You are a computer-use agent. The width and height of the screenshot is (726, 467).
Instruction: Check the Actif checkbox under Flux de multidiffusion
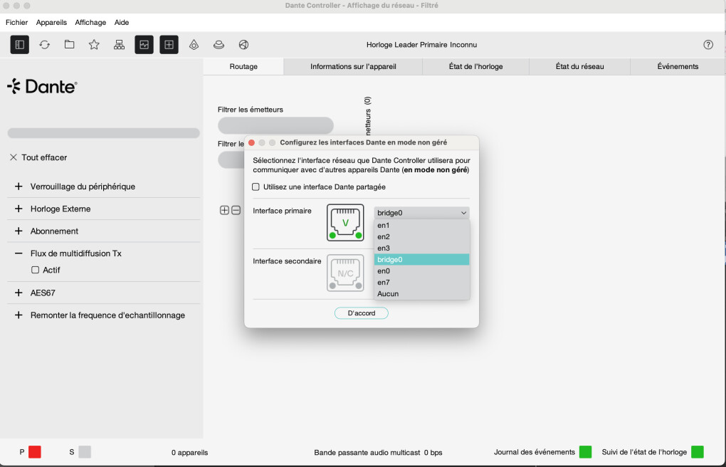click(x=35, y=270)
